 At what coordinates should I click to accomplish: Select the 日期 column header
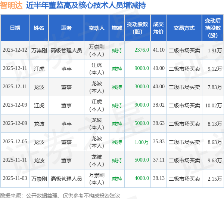coord(15,28)
